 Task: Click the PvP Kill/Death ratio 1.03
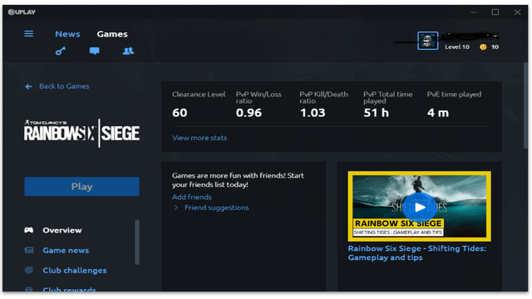click(x=313, y=113)
